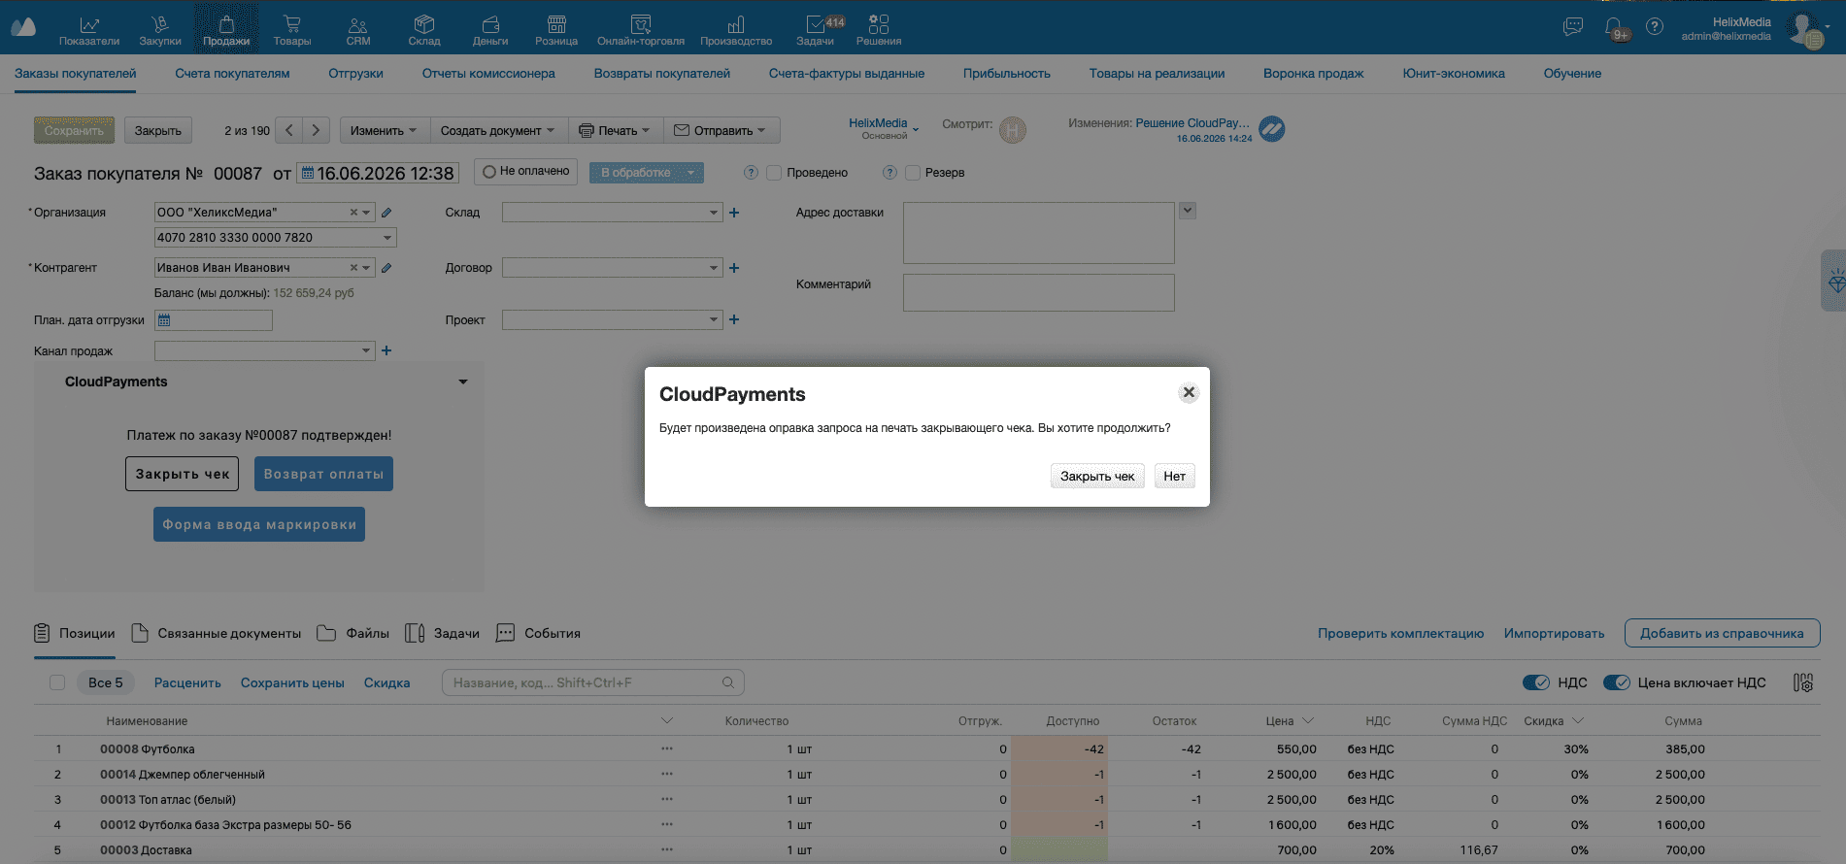The height and width of the screenshot is (864, 1846).
Task: Open the Печать dropdown
Action: pyautogui.click(x=615, y=130)
